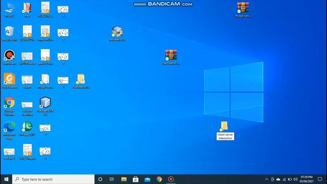This screenshot has height=184, width=327.
Task: Open network settings from the tray
Action: 284,179
